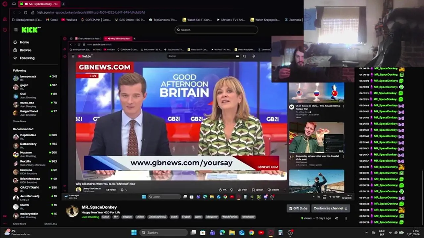Image resolution: width=424 pixels, height=238 pixels.
Task: Click the Gift Subs button
Action: click(x=298, y=208)
